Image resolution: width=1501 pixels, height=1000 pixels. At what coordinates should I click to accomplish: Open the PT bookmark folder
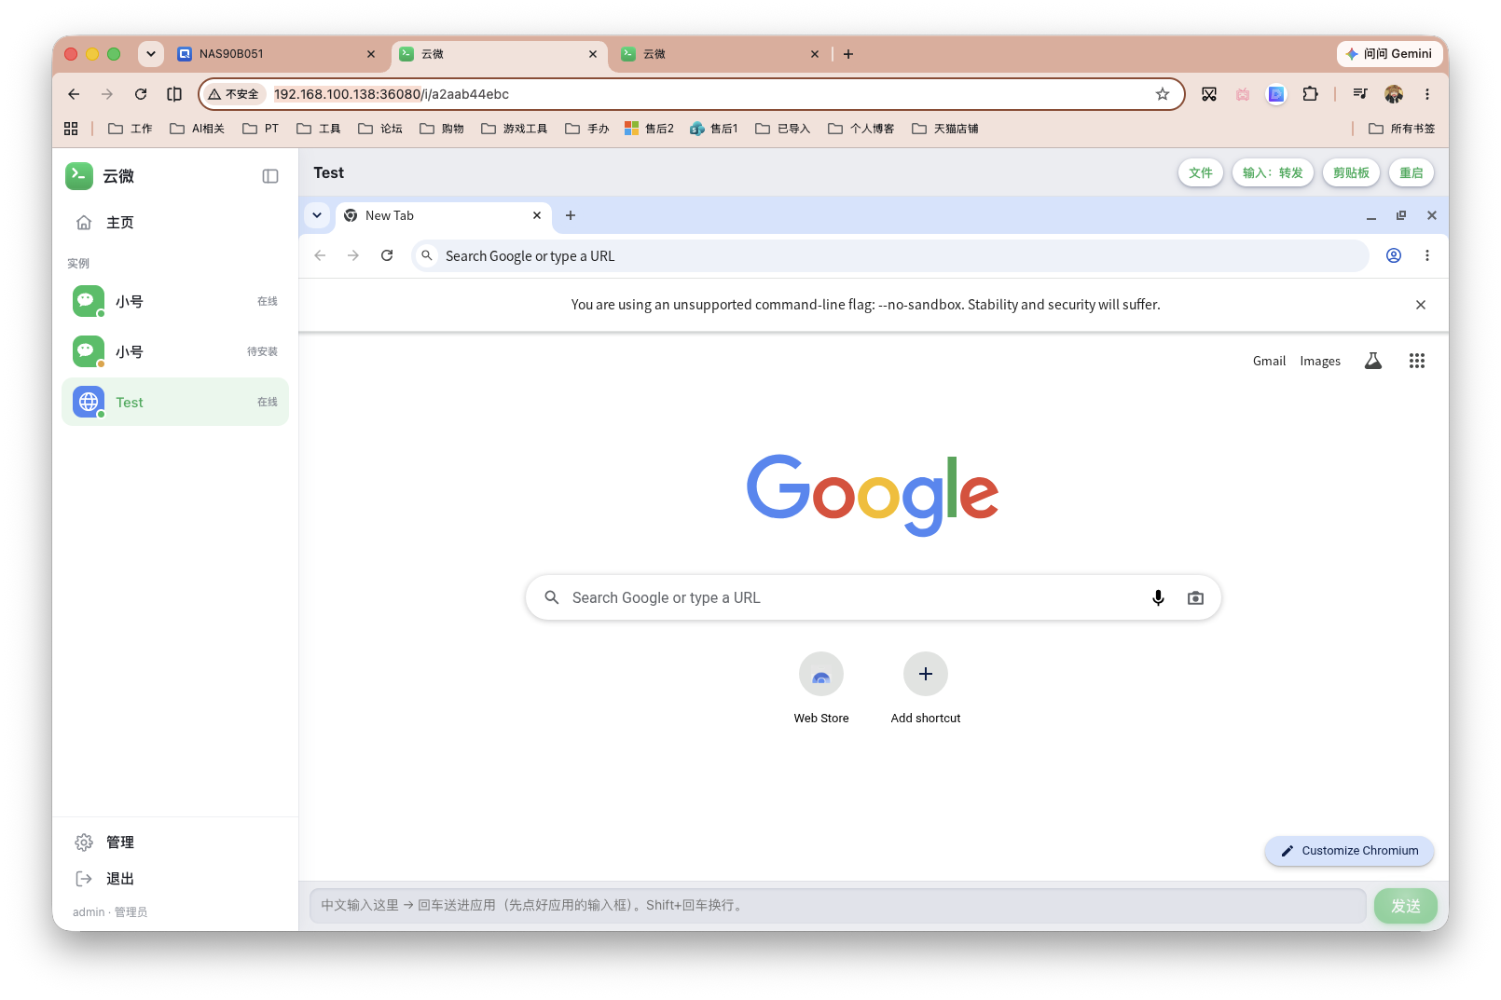tap(261, 129)
